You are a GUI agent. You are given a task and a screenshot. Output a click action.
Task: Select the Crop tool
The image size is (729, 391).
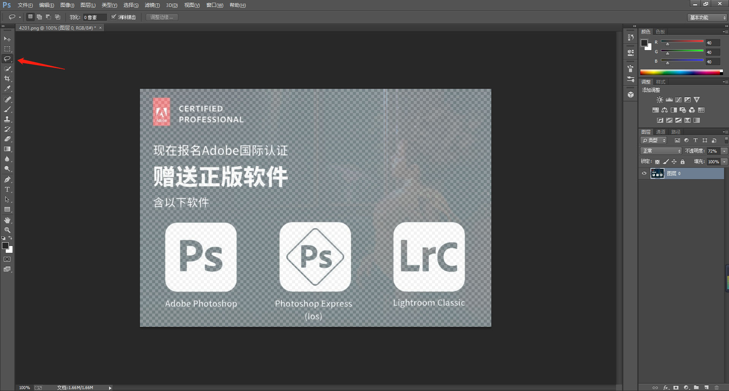pos(7,79)
